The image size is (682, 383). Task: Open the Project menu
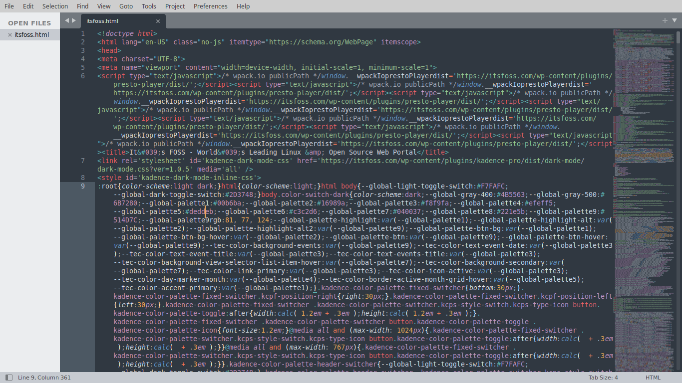[175, 6]
